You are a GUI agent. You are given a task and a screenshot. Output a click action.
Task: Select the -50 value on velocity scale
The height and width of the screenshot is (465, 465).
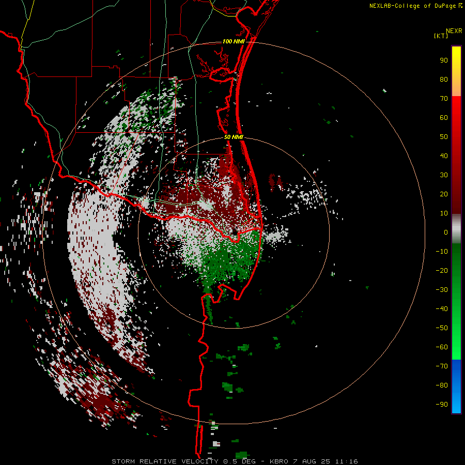(442, 328)
